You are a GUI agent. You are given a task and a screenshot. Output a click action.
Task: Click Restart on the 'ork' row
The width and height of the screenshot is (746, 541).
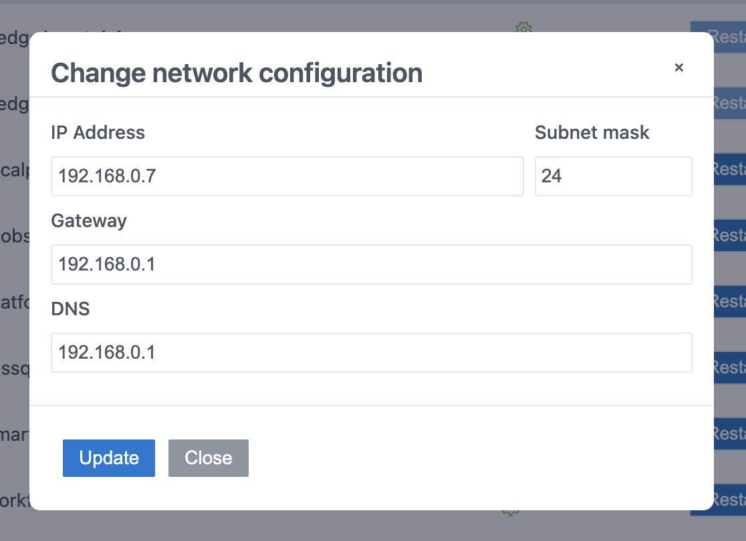tap(729, 500)
